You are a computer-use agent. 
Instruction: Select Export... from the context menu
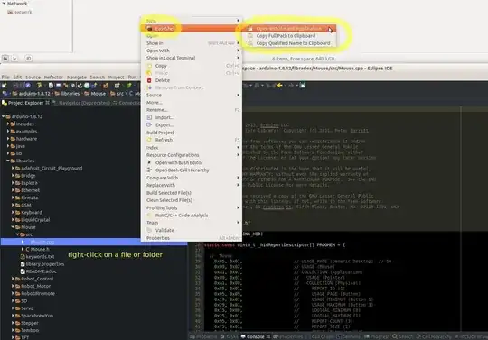pos(192,124)
